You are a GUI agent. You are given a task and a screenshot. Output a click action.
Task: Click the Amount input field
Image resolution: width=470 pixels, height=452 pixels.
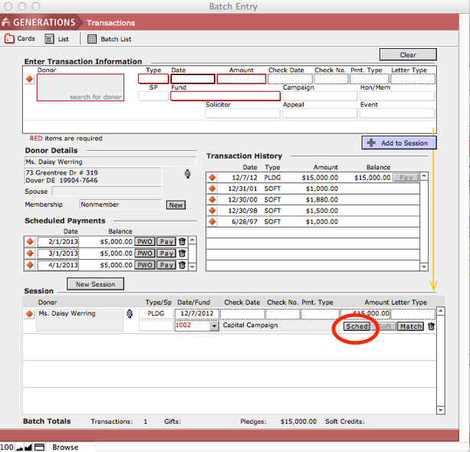[241, 79]
